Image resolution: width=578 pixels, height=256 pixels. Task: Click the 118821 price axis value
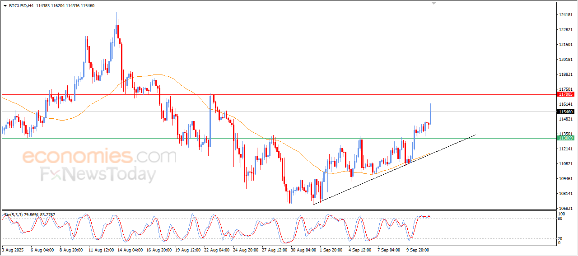click(x=566, y=74)
